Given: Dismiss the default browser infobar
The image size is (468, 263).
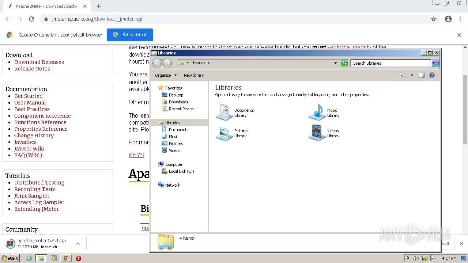Looking at the screenshot, I should coord(459,35).
